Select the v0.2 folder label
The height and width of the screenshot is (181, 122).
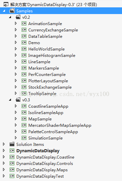pos(26,17)
